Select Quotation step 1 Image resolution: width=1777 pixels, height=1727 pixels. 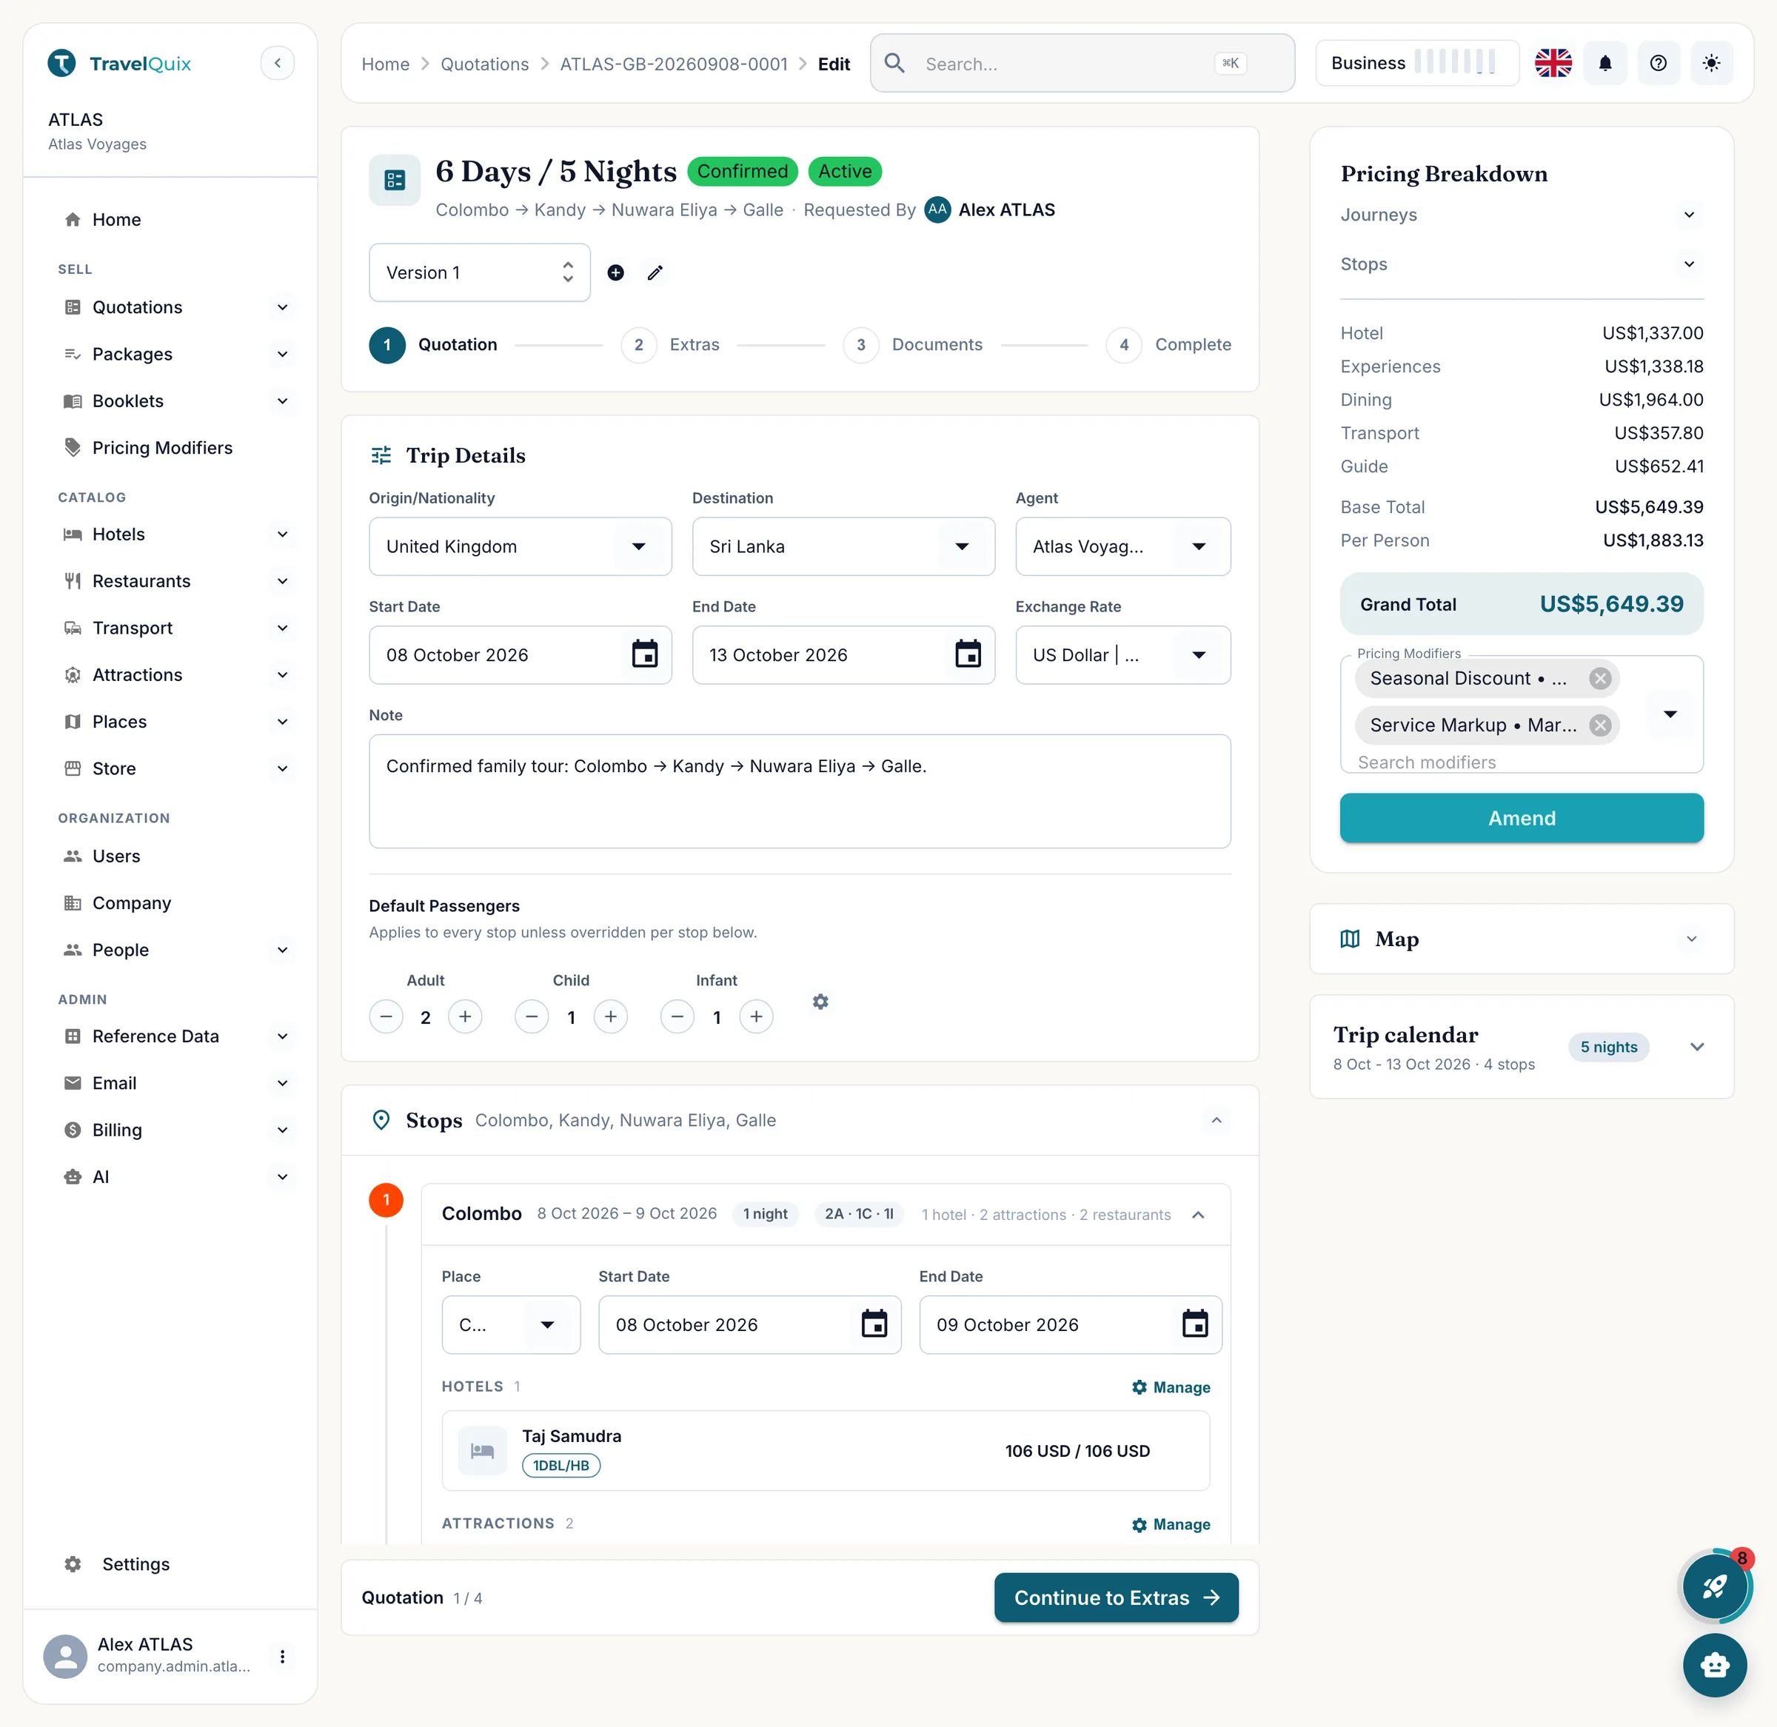[434, 345]
